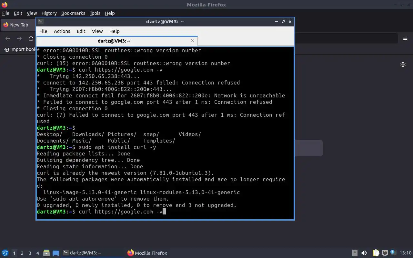Viewport: 413px width, 258px height.
Task: Click the removable media eject tray icon
Action: click(x=355, y=253)
